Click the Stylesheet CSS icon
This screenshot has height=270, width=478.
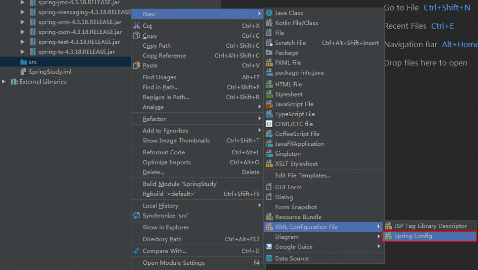269,94
